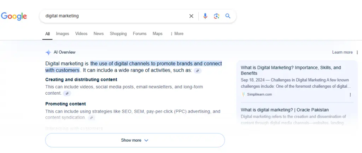The width and height of the screenshot is (362, 153).
Task: Select the Shopping tab
Action: [118, 34]
